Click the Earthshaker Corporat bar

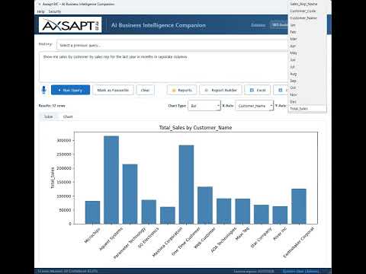(299, 206)
